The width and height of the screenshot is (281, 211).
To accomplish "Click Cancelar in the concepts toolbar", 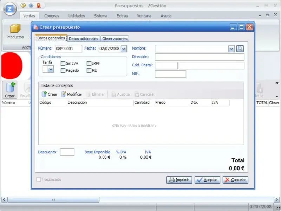I will [145, 94].
